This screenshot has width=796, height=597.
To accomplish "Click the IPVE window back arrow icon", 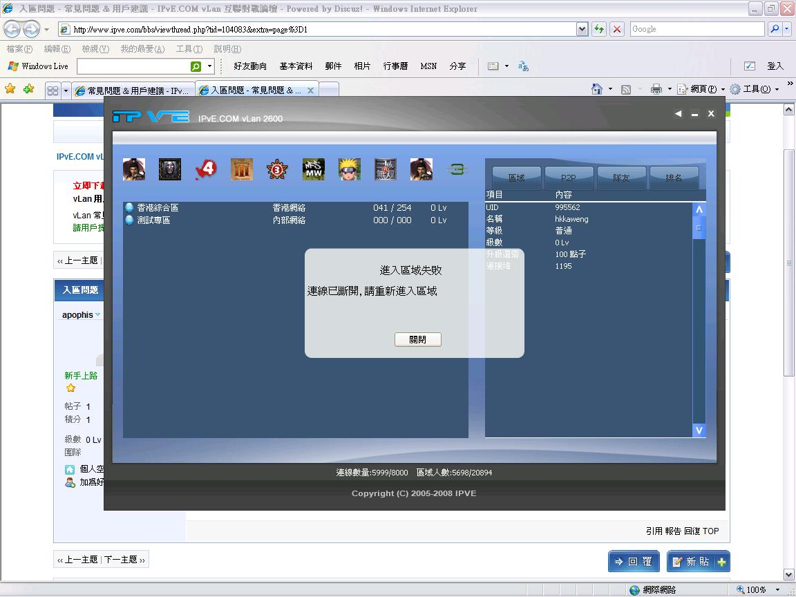I will [679, 114].
